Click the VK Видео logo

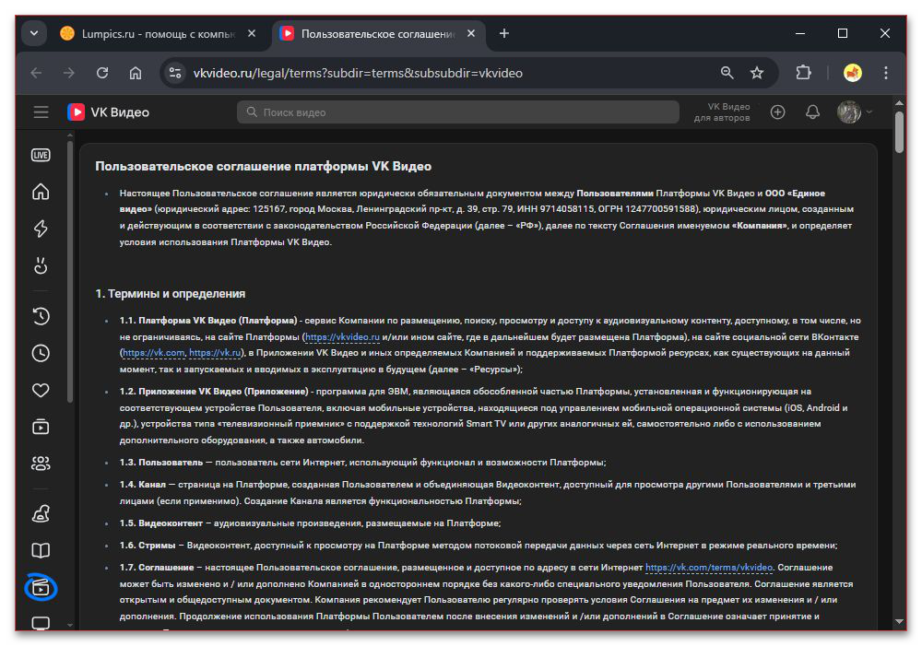click(108, 112)
